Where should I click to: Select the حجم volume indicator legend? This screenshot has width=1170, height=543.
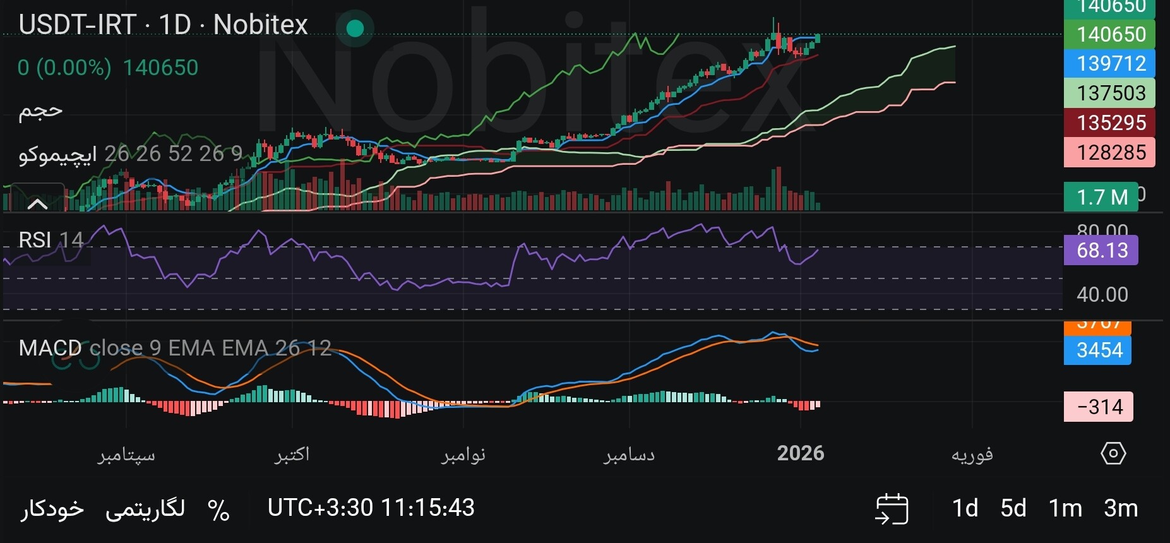[40, 110]
